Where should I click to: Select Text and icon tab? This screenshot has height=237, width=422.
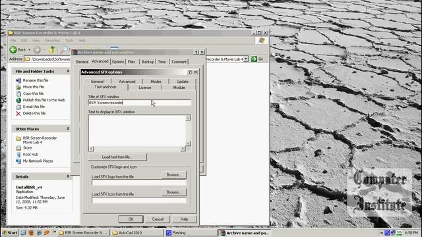(x=105, y=87)
